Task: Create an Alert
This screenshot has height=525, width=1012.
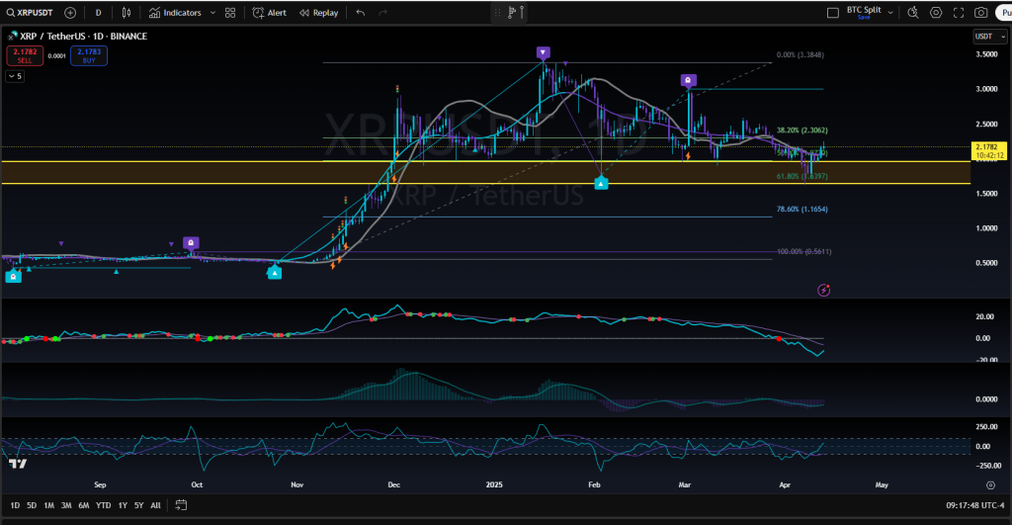Action: click(x=270, y=12)
